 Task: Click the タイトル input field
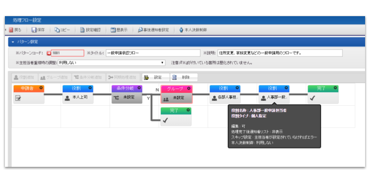tap(153, 53)
